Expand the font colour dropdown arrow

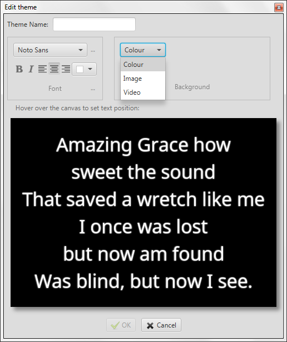click(x=90, y=69)
